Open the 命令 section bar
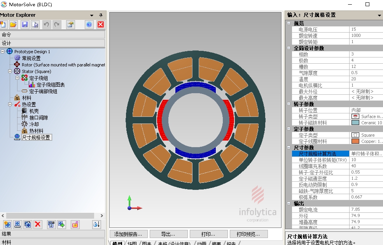The image size is (383, 245). (52, 35)
